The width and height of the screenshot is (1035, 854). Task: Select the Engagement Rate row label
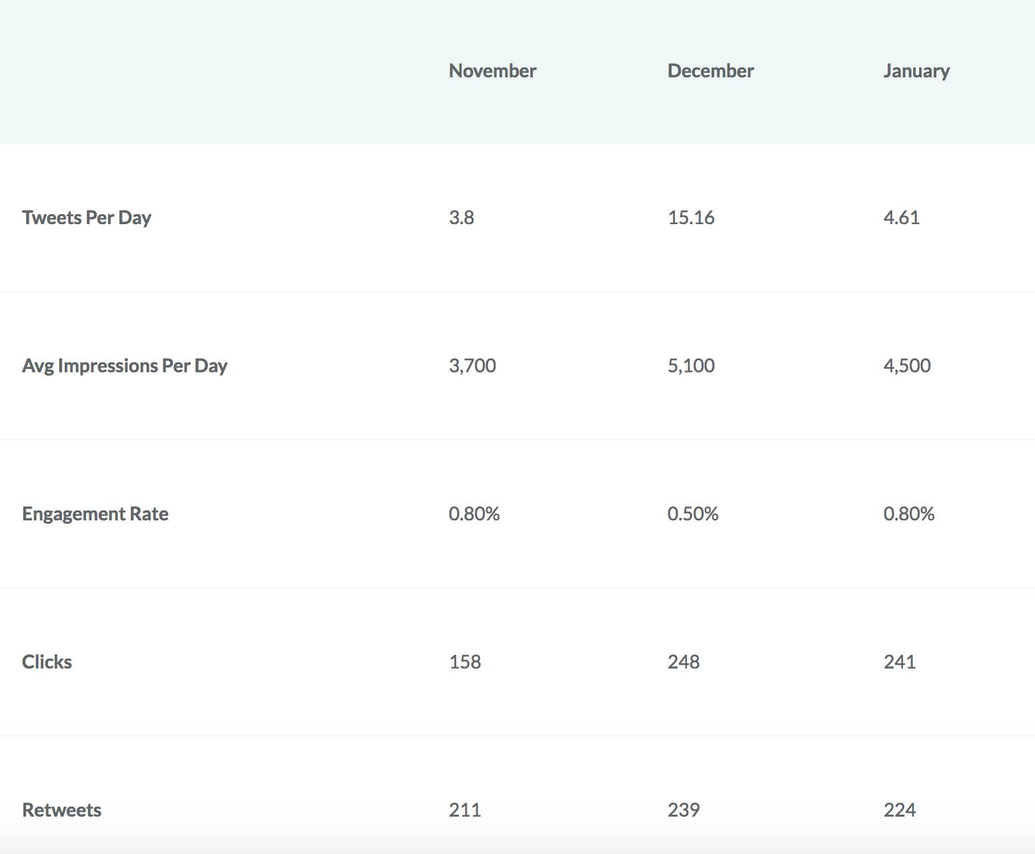(x=95, y=514)
